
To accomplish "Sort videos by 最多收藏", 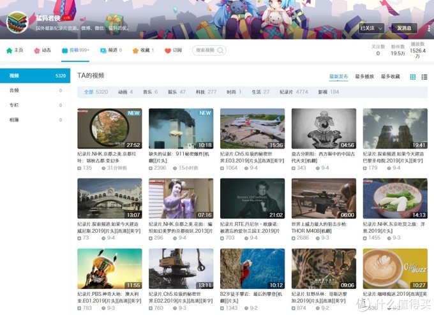I will click(390, 77).
